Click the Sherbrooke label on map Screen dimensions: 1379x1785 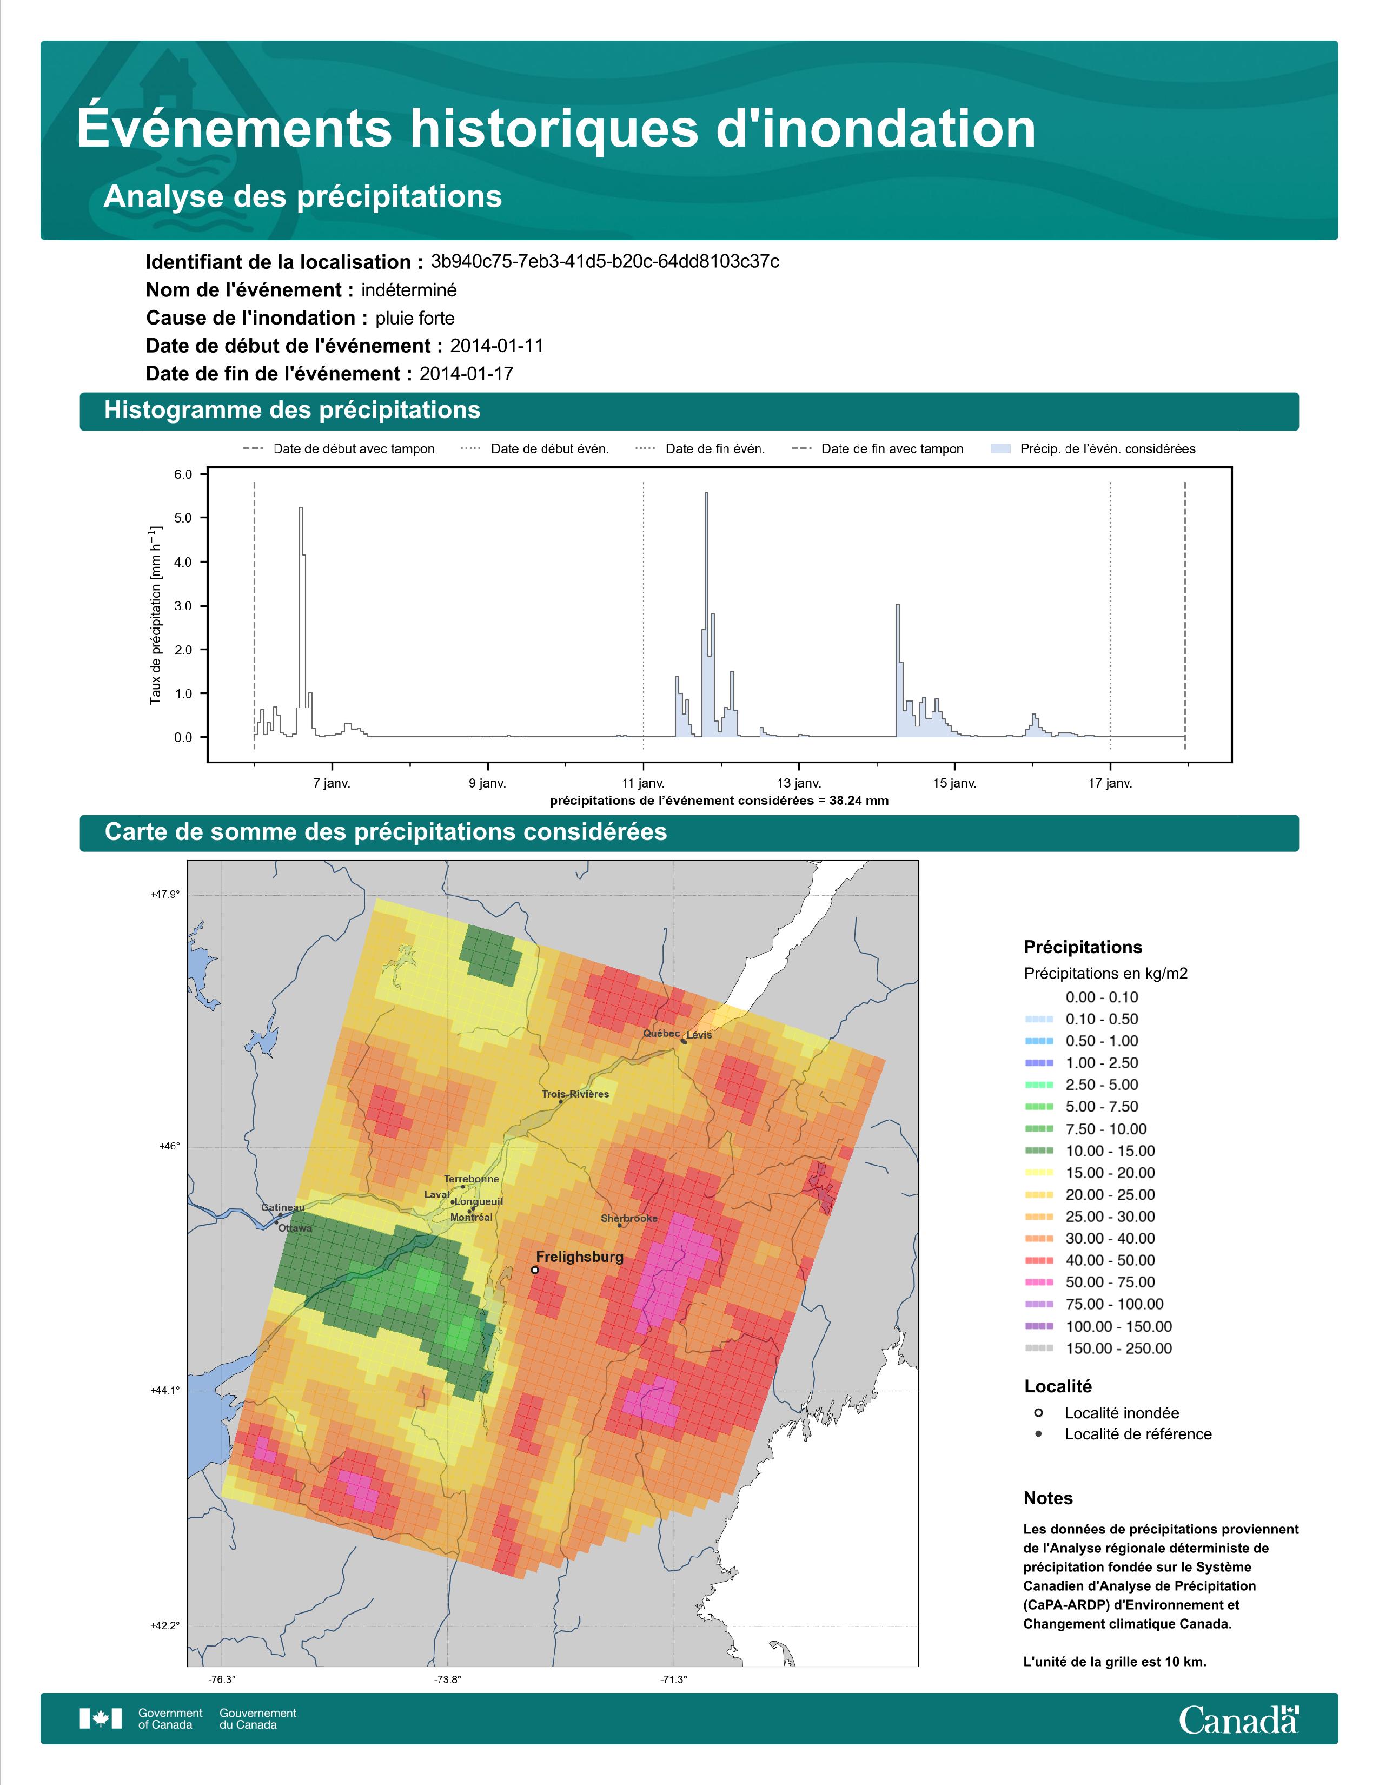point(629,1218)
